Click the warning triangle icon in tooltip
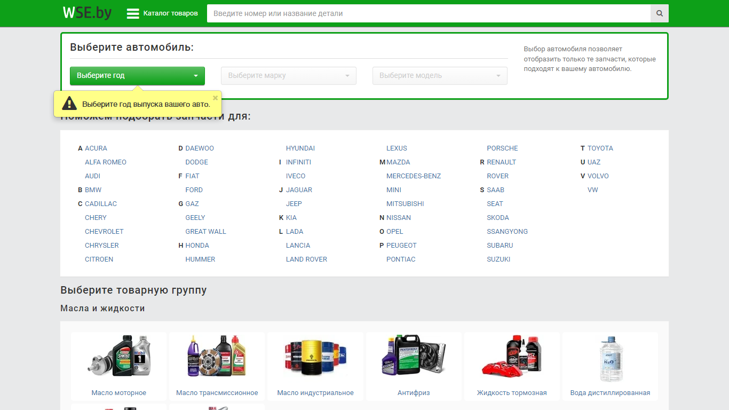This screenshot has width=729, height=410. pos(69,104)
